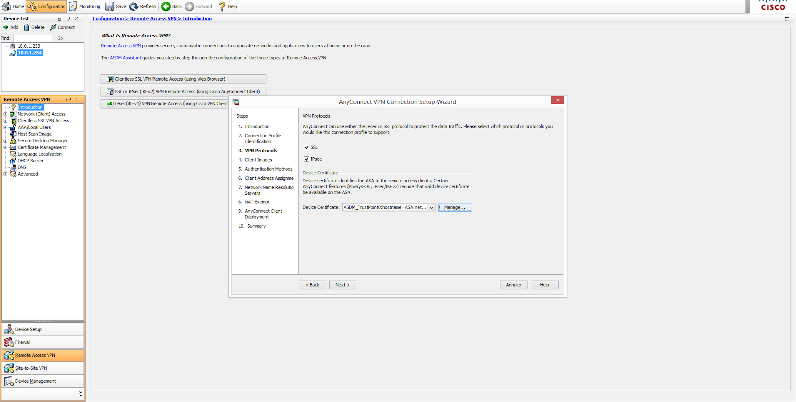
Task: Click the Introduction breadcrumb link
Action: tap(197, 19)
